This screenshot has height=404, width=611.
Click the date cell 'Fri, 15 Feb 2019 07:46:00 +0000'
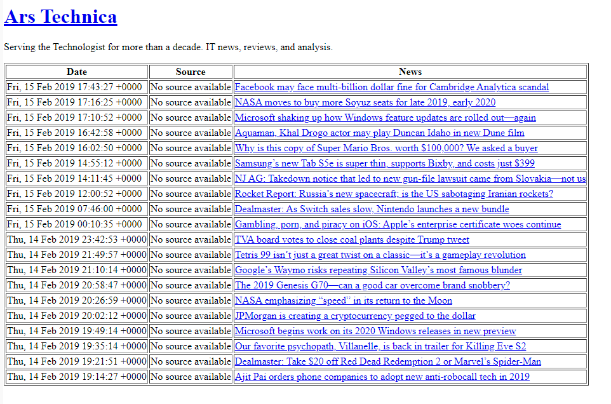click(77, 209)
